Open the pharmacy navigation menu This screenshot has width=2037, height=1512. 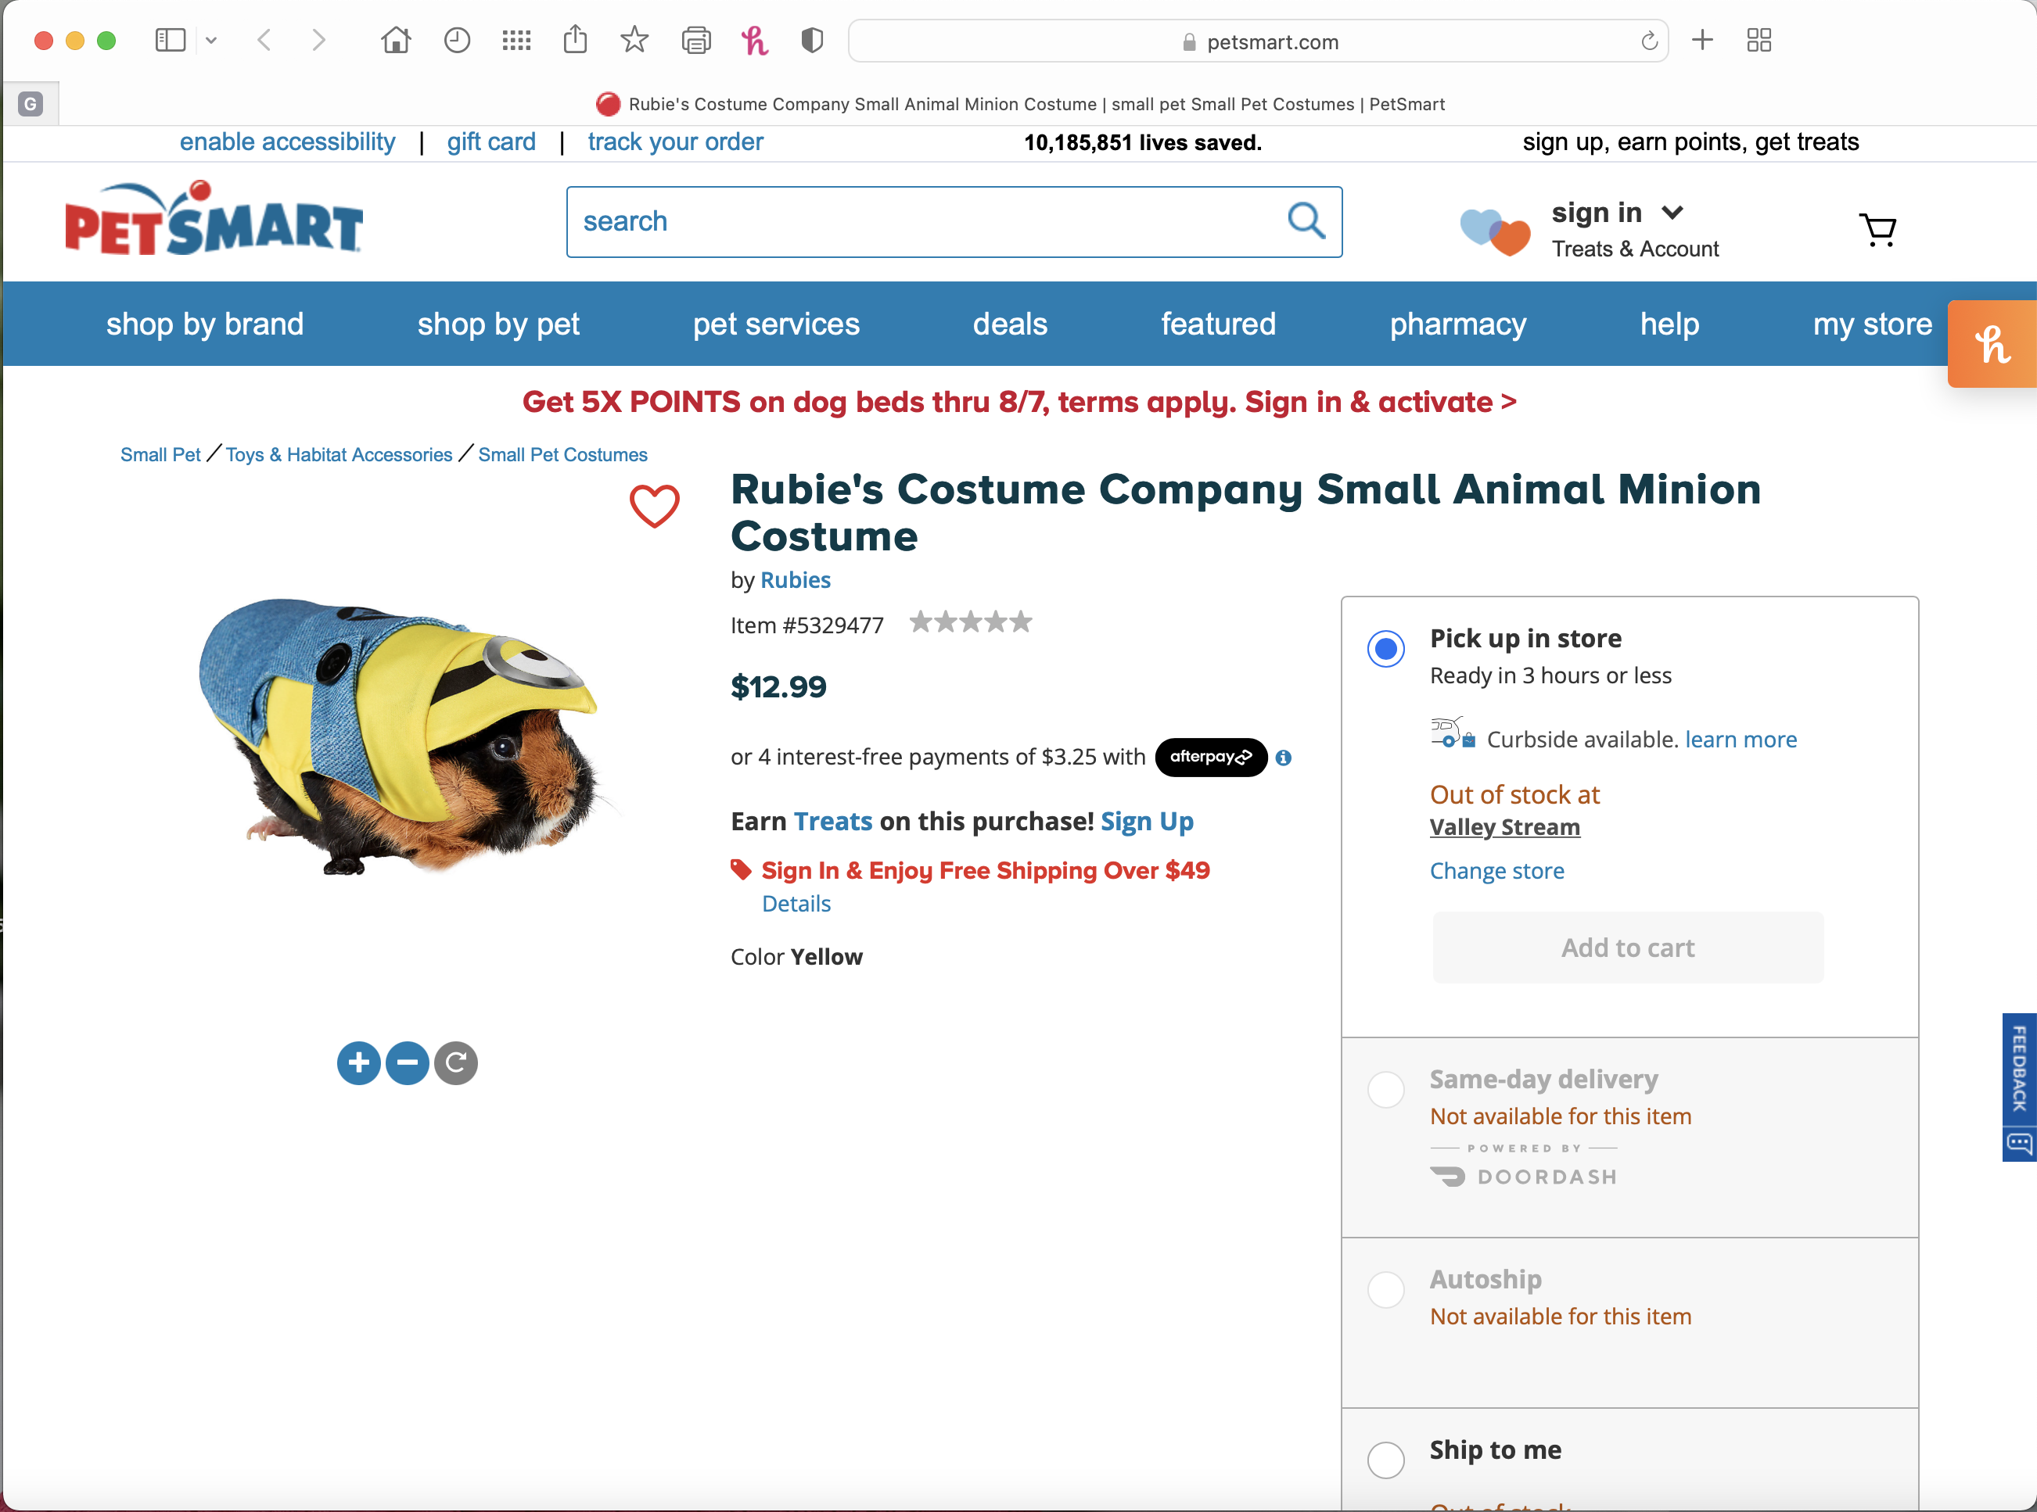(x=1457, y=324)
